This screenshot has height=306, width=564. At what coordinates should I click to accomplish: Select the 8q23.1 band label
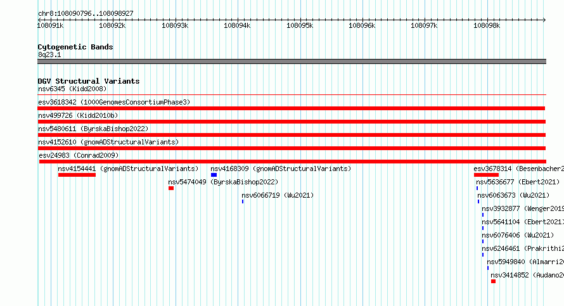click(49, 54)
